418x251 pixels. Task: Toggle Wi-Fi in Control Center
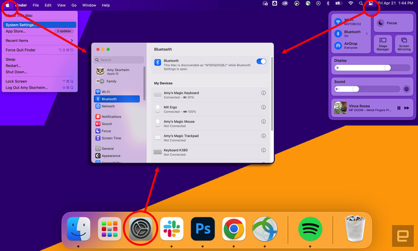click(x=338, y=22)
